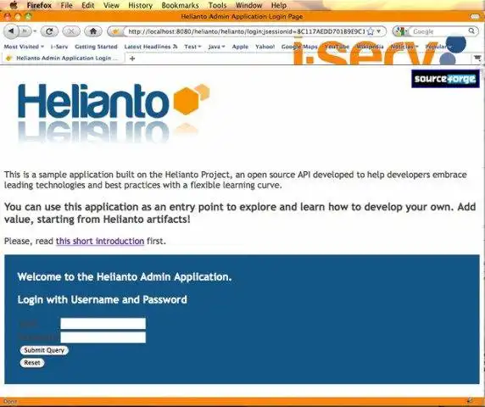This screenshot has height=407, width=485.
Task: Open the History menu
Action: point(140,5)
